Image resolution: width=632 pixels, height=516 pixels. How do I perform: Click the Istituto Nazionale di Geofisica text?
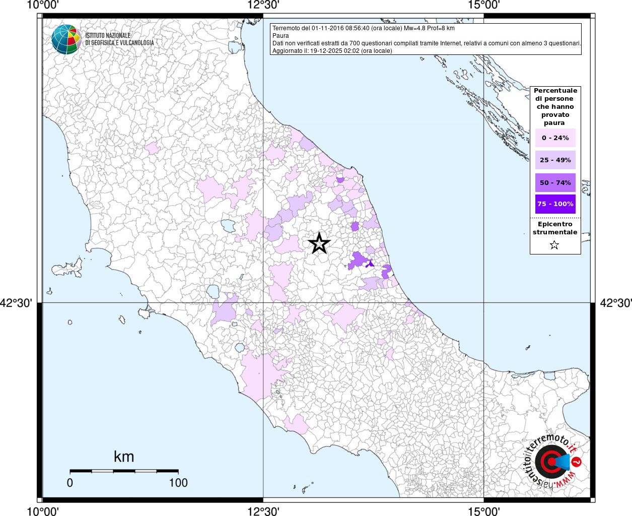[119, 39]
